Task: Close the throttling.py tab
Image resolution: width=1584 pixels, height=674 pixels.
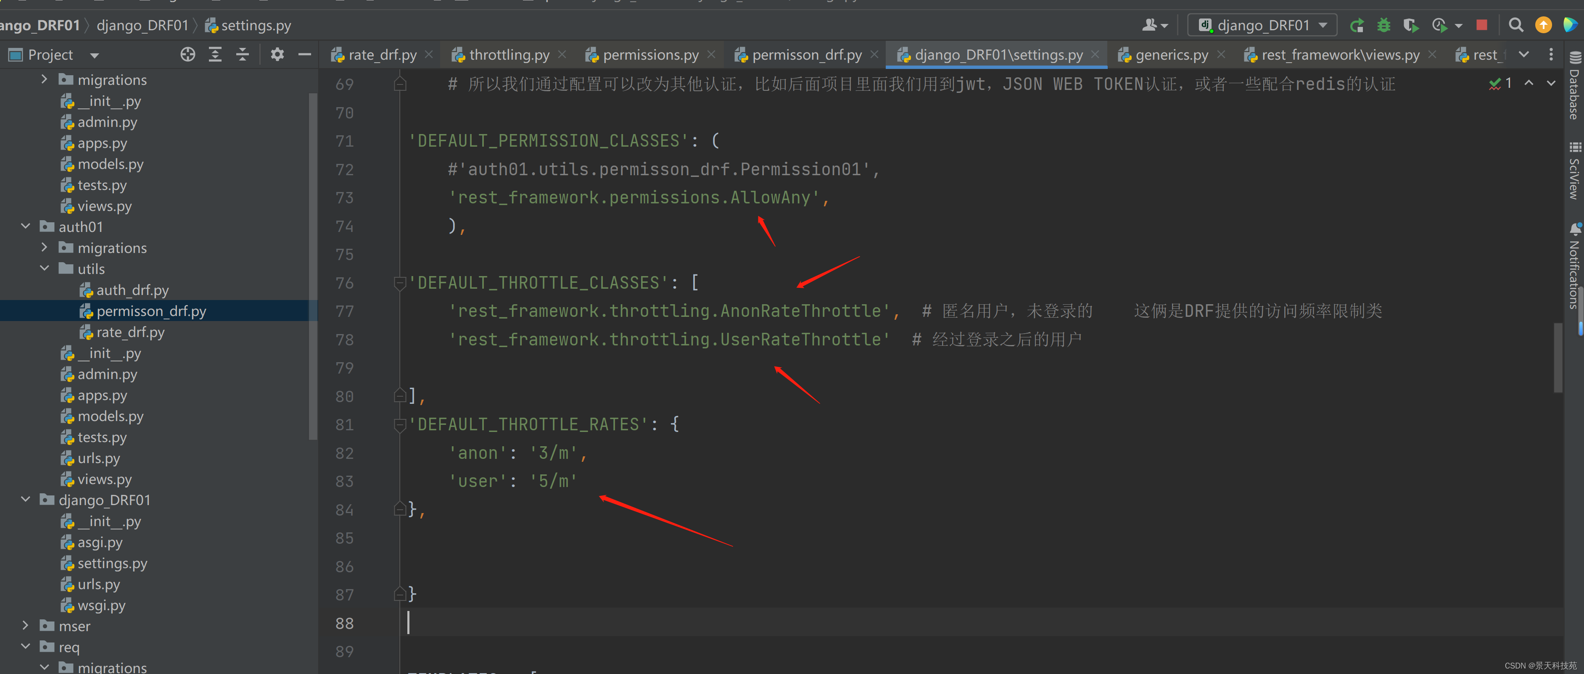Action: (562, 55)
